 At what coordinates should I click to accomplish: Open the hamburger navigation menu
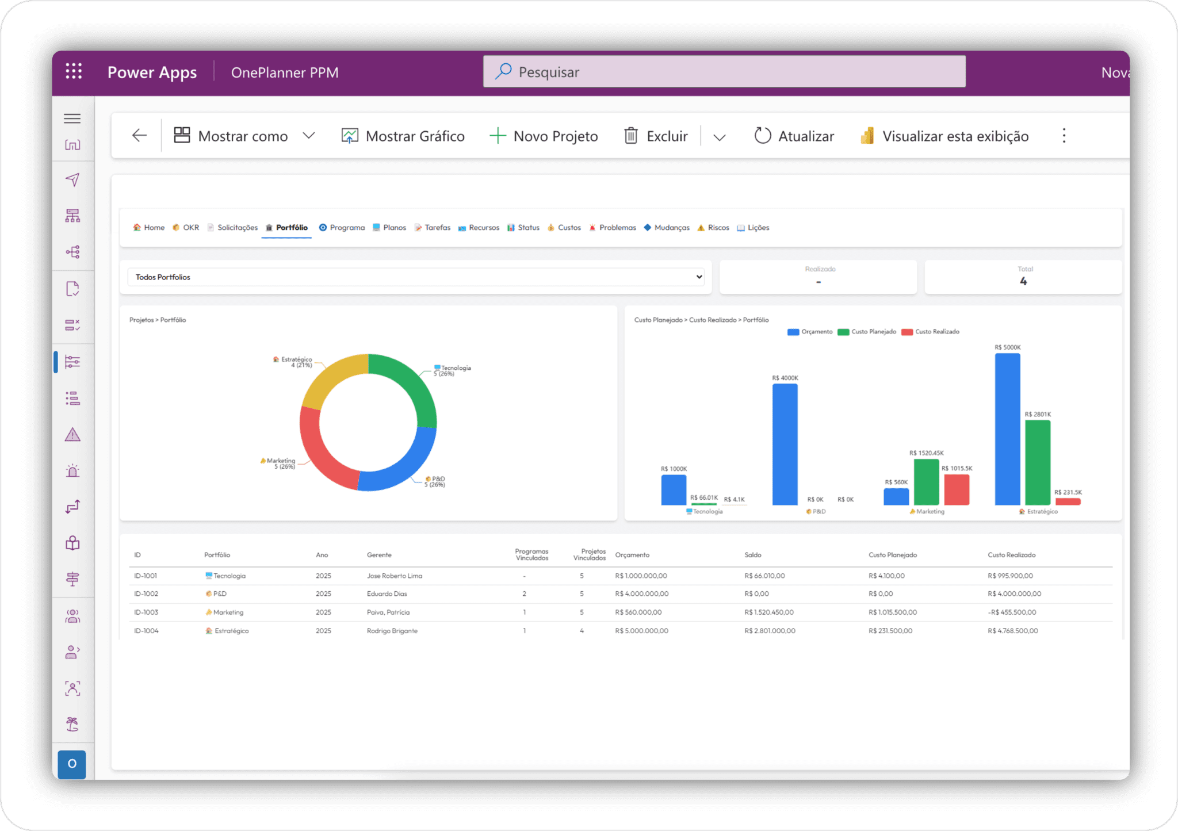pos(72,118)
